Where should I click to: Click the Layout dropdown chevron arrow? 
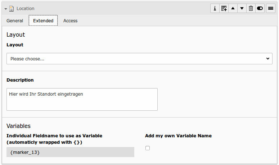[x=267, y=59]
